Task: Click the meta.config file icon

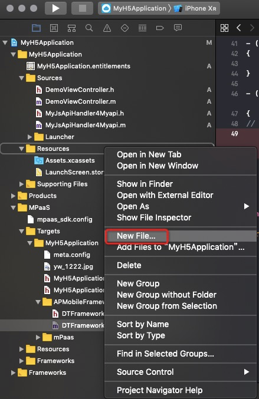Action: pos(47,255)
